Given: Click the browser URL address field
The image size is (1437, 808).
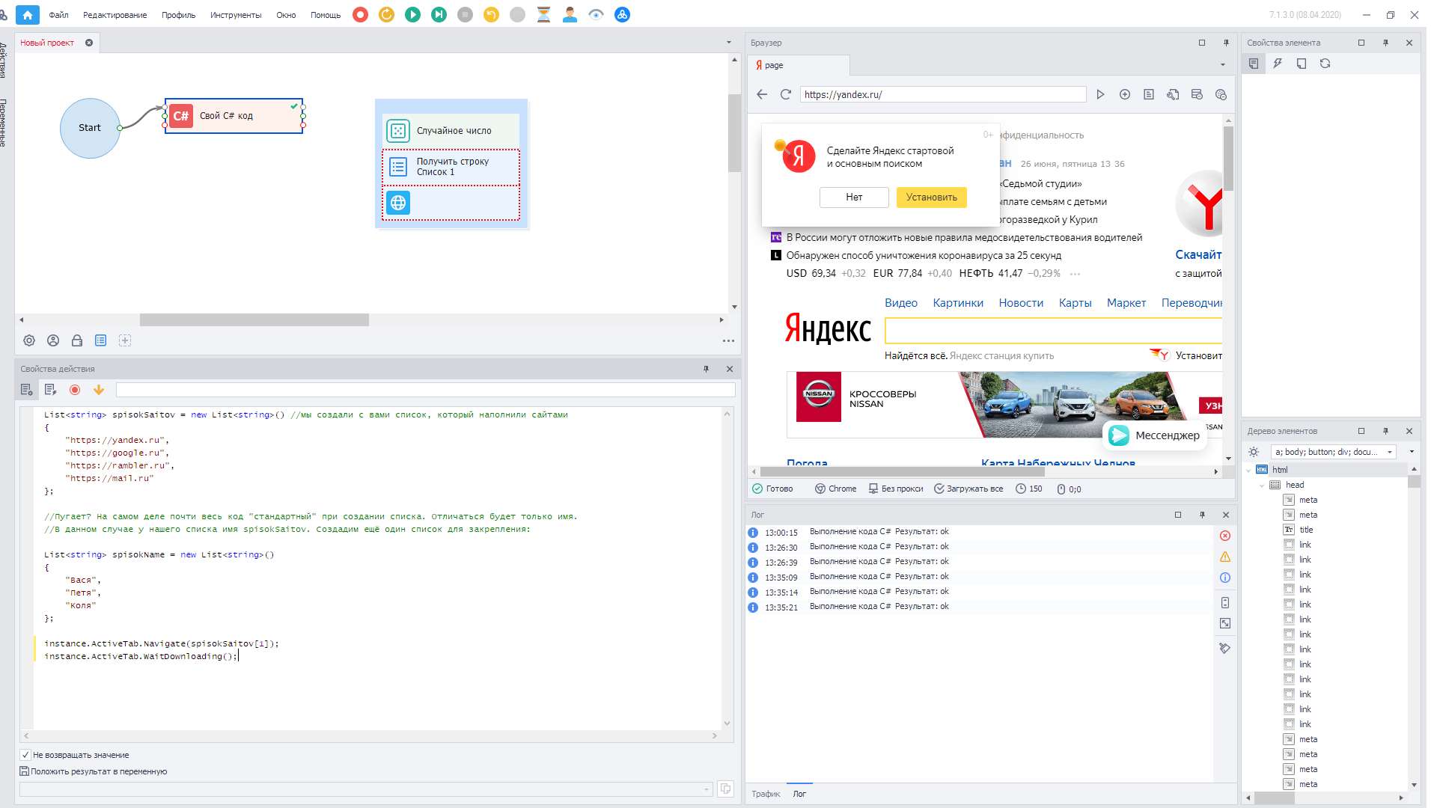Looking at the screenshot, I should pos(942,94).
